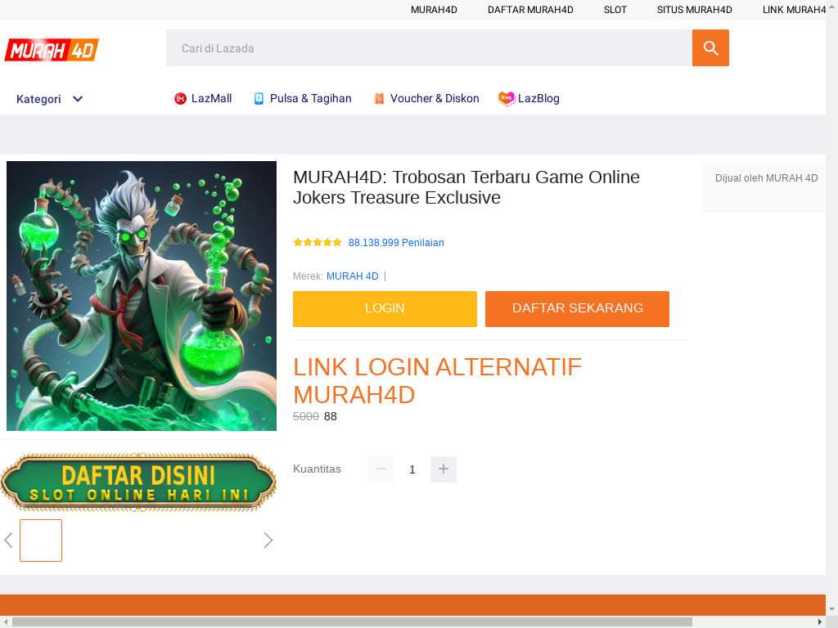Click the DAFTAR DISINI slot banner
This screenshot has width=838, height=628.
pyautogui.click(x=138, y=482)
